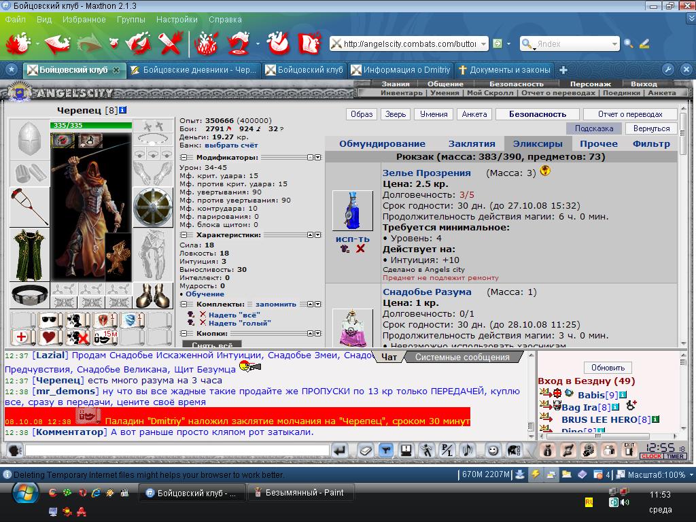Click the Зелье Прозрения item link

[x=427, y=173]
